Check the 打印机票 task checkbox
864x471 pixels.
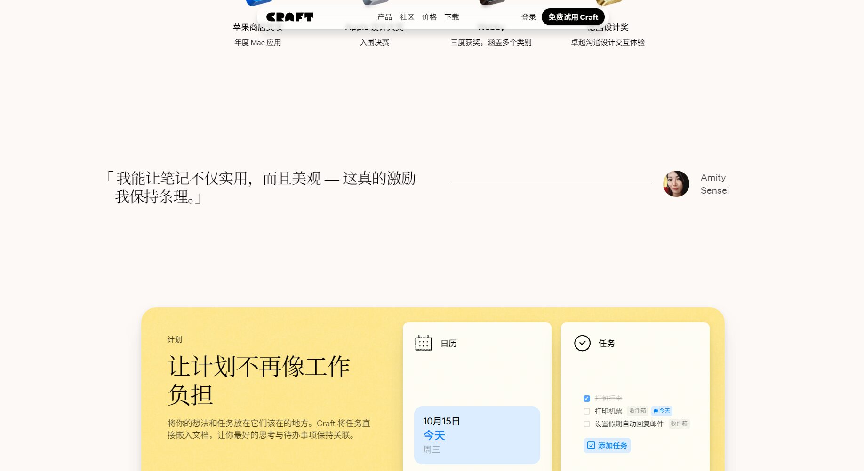click(587, 411)
